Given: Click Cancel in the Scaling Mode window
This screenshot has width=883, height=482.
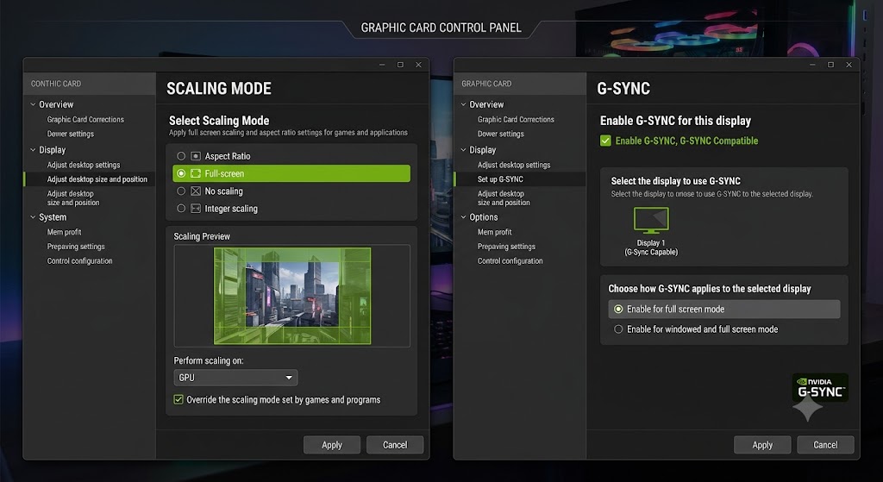Looking at the screenshot, I should (x=395, y=445).
